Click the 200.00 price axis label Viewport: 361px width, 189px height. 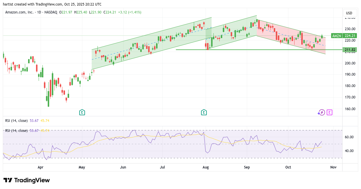click(x=350, y=63)
